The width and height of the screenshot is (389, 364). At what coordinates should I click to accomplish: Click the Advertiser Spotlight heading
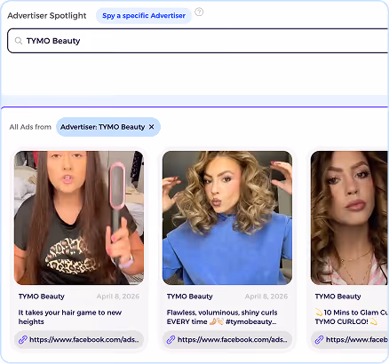point(47,16)
